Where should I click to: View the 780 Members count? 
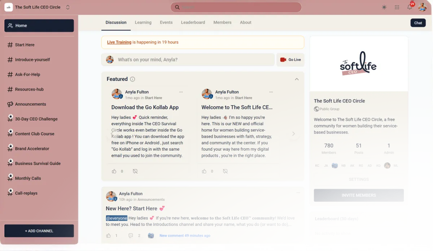[x=329, y=148]
